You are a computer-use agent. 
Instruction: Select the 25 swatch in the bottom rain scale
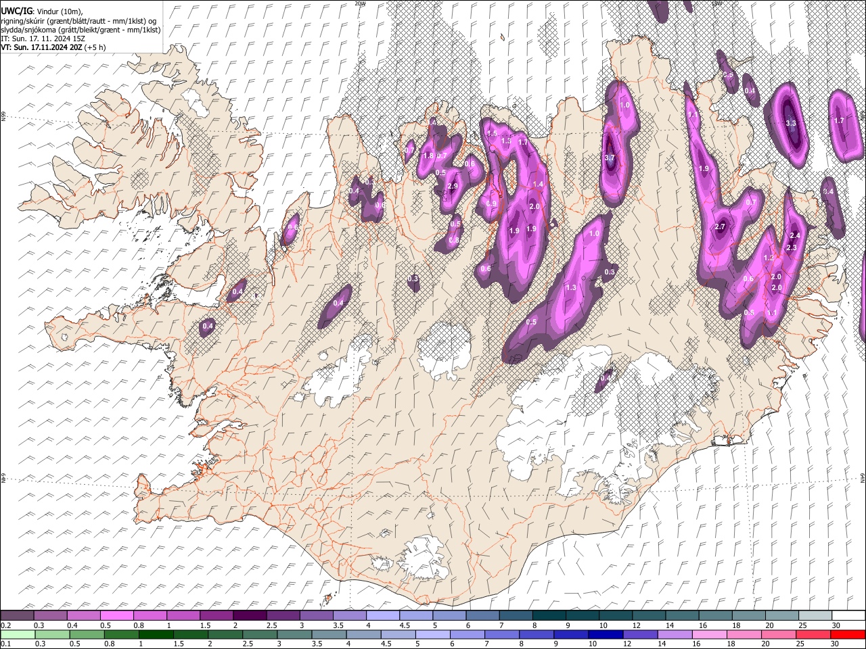point(813,634)
